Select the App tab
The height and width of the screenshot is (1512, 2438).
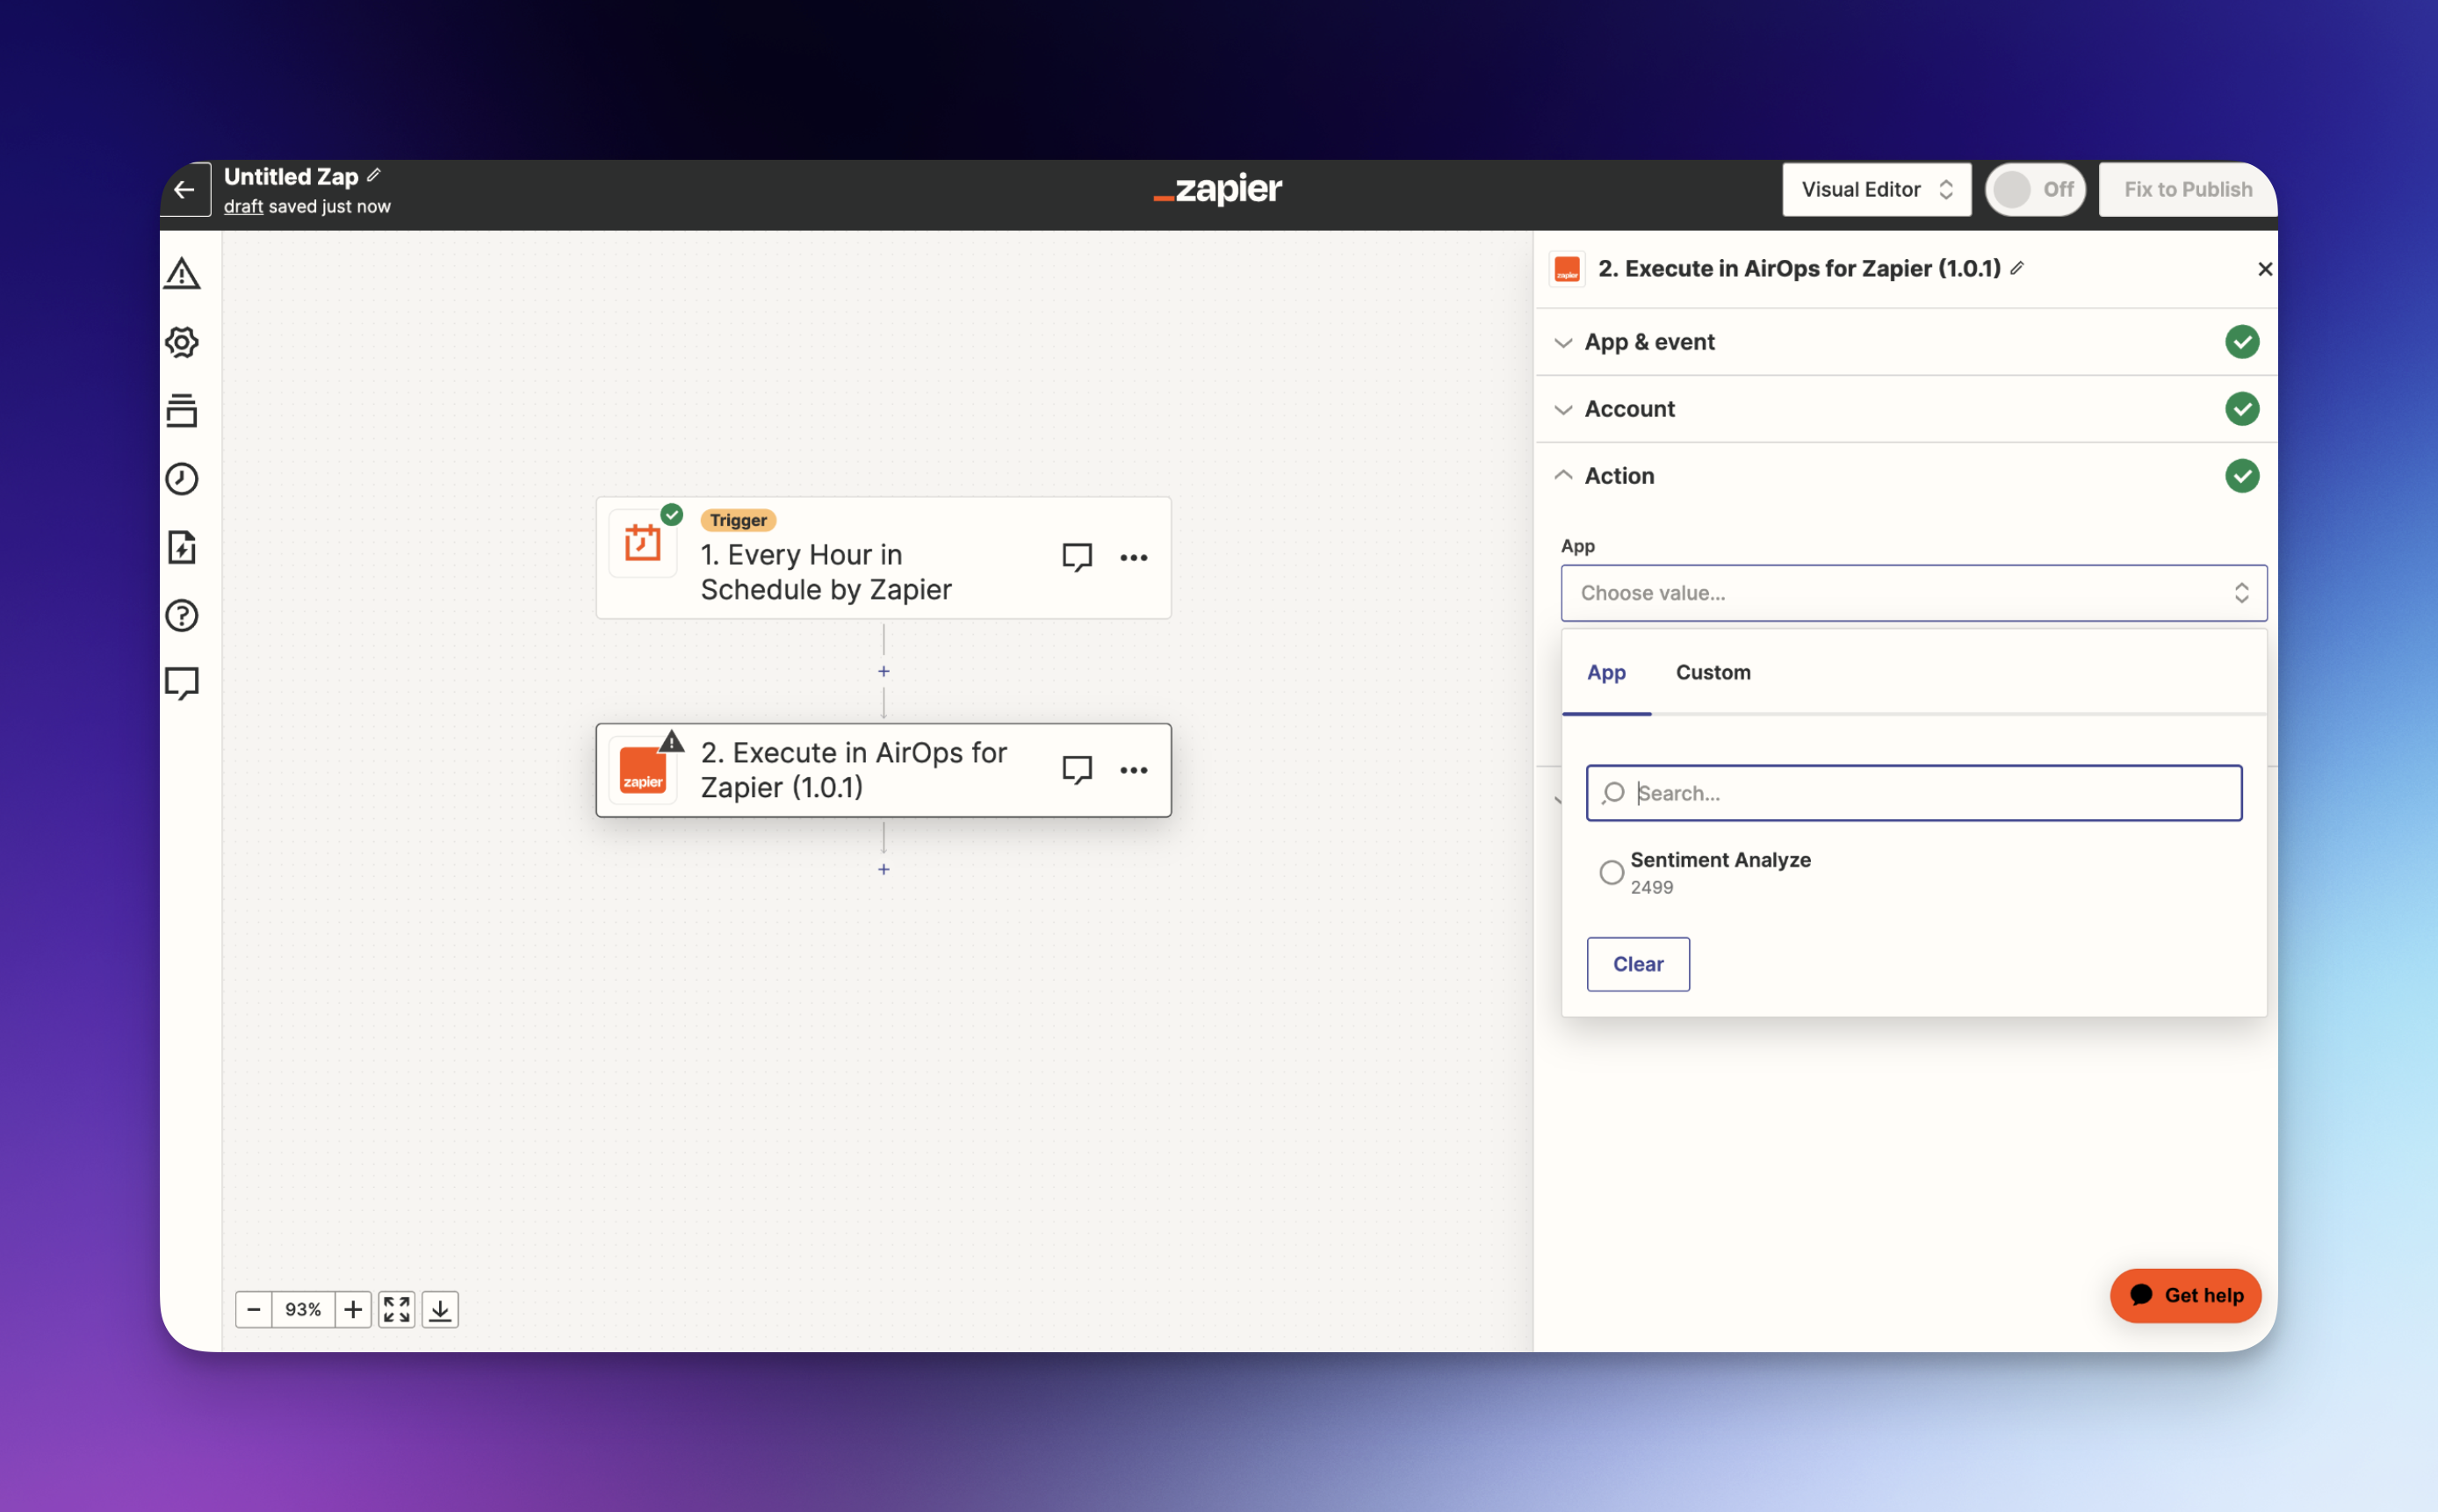click(x=1606, y=672)
